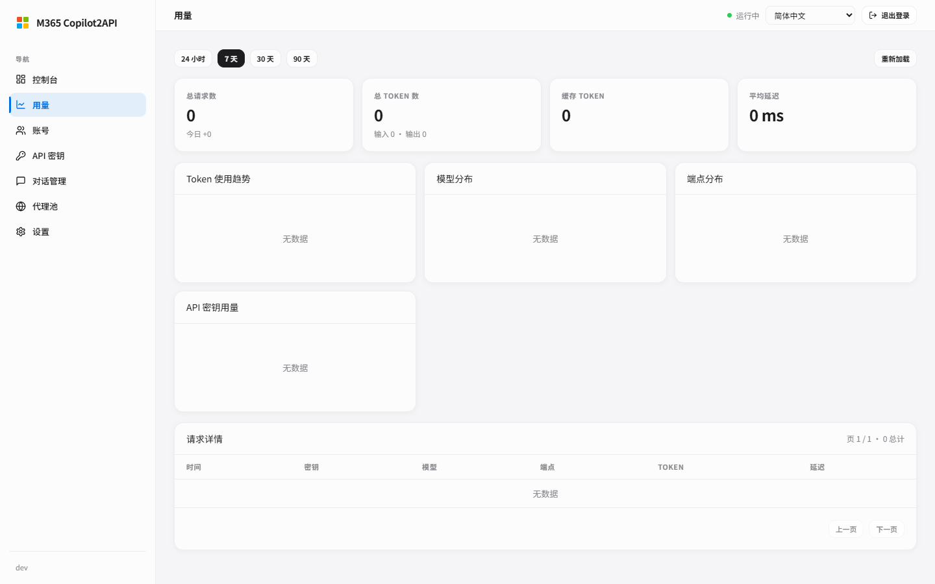Click the chat bubble icon for 对话管理
Image resolution: width=935 pixels, height=584 pixels.
pyautogui.click(x=21, y=180)
